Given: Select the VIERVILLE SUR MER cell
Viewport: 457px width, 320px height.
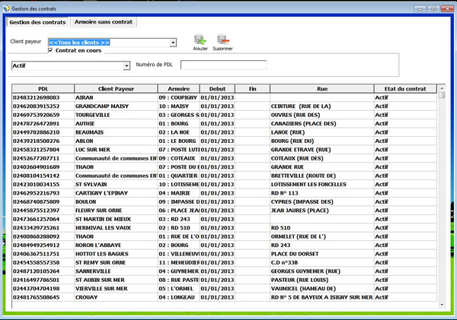Looking at the screenshot, I should click(x=116, y=289).
